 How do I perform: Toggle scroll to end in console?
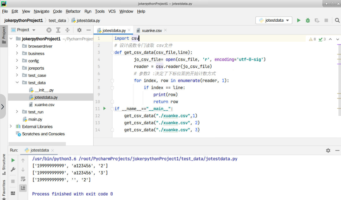point(23,188)
